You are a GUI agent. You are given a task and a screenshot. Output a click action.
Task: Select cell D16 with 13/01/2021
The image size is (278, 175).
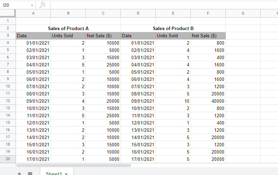tap(138, 130)
